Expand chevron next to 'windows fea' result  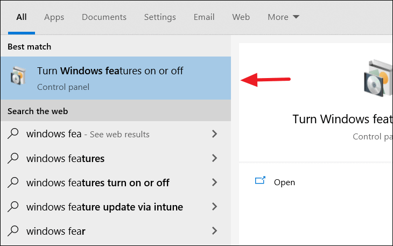pyautogui.click(x=214, y=134)
